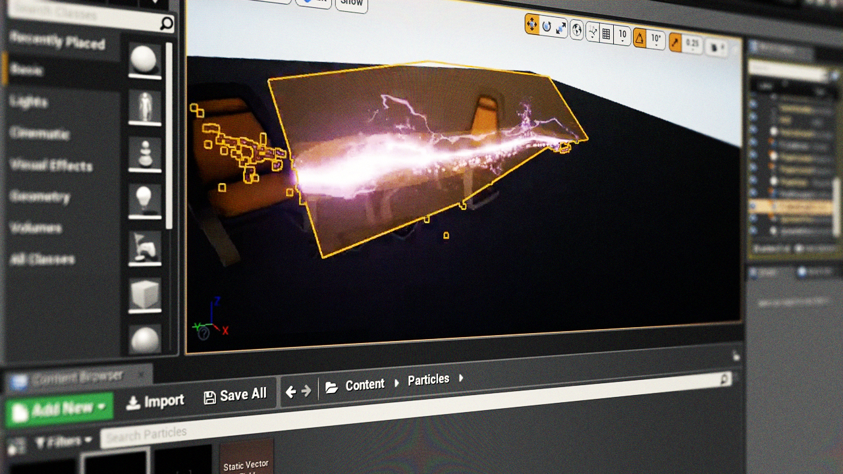Navigate to Particles breadcrumb folder

[x=428, y=380]
